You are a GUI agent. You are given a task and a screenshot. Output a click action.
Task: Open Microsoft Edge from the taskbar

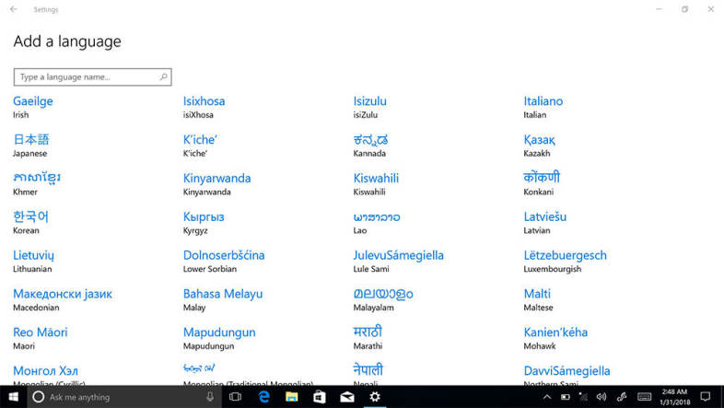pos(263,397)
